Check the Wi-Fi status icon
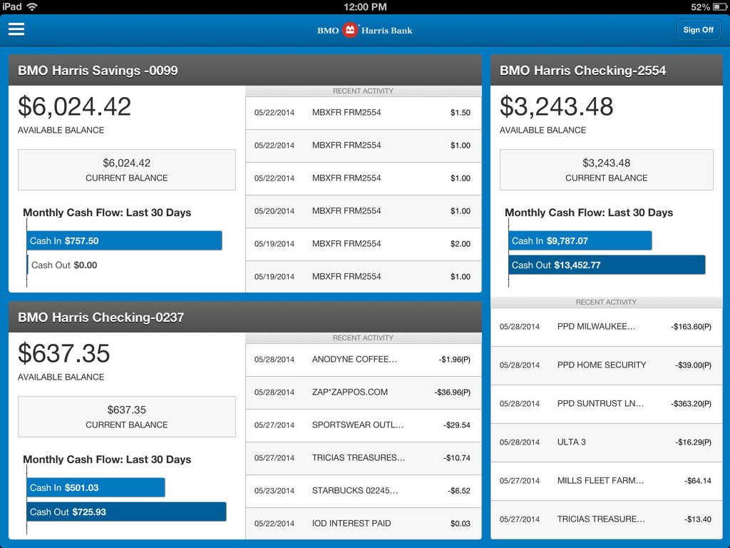Screen dimensions: 730x548 pos(32,6)
